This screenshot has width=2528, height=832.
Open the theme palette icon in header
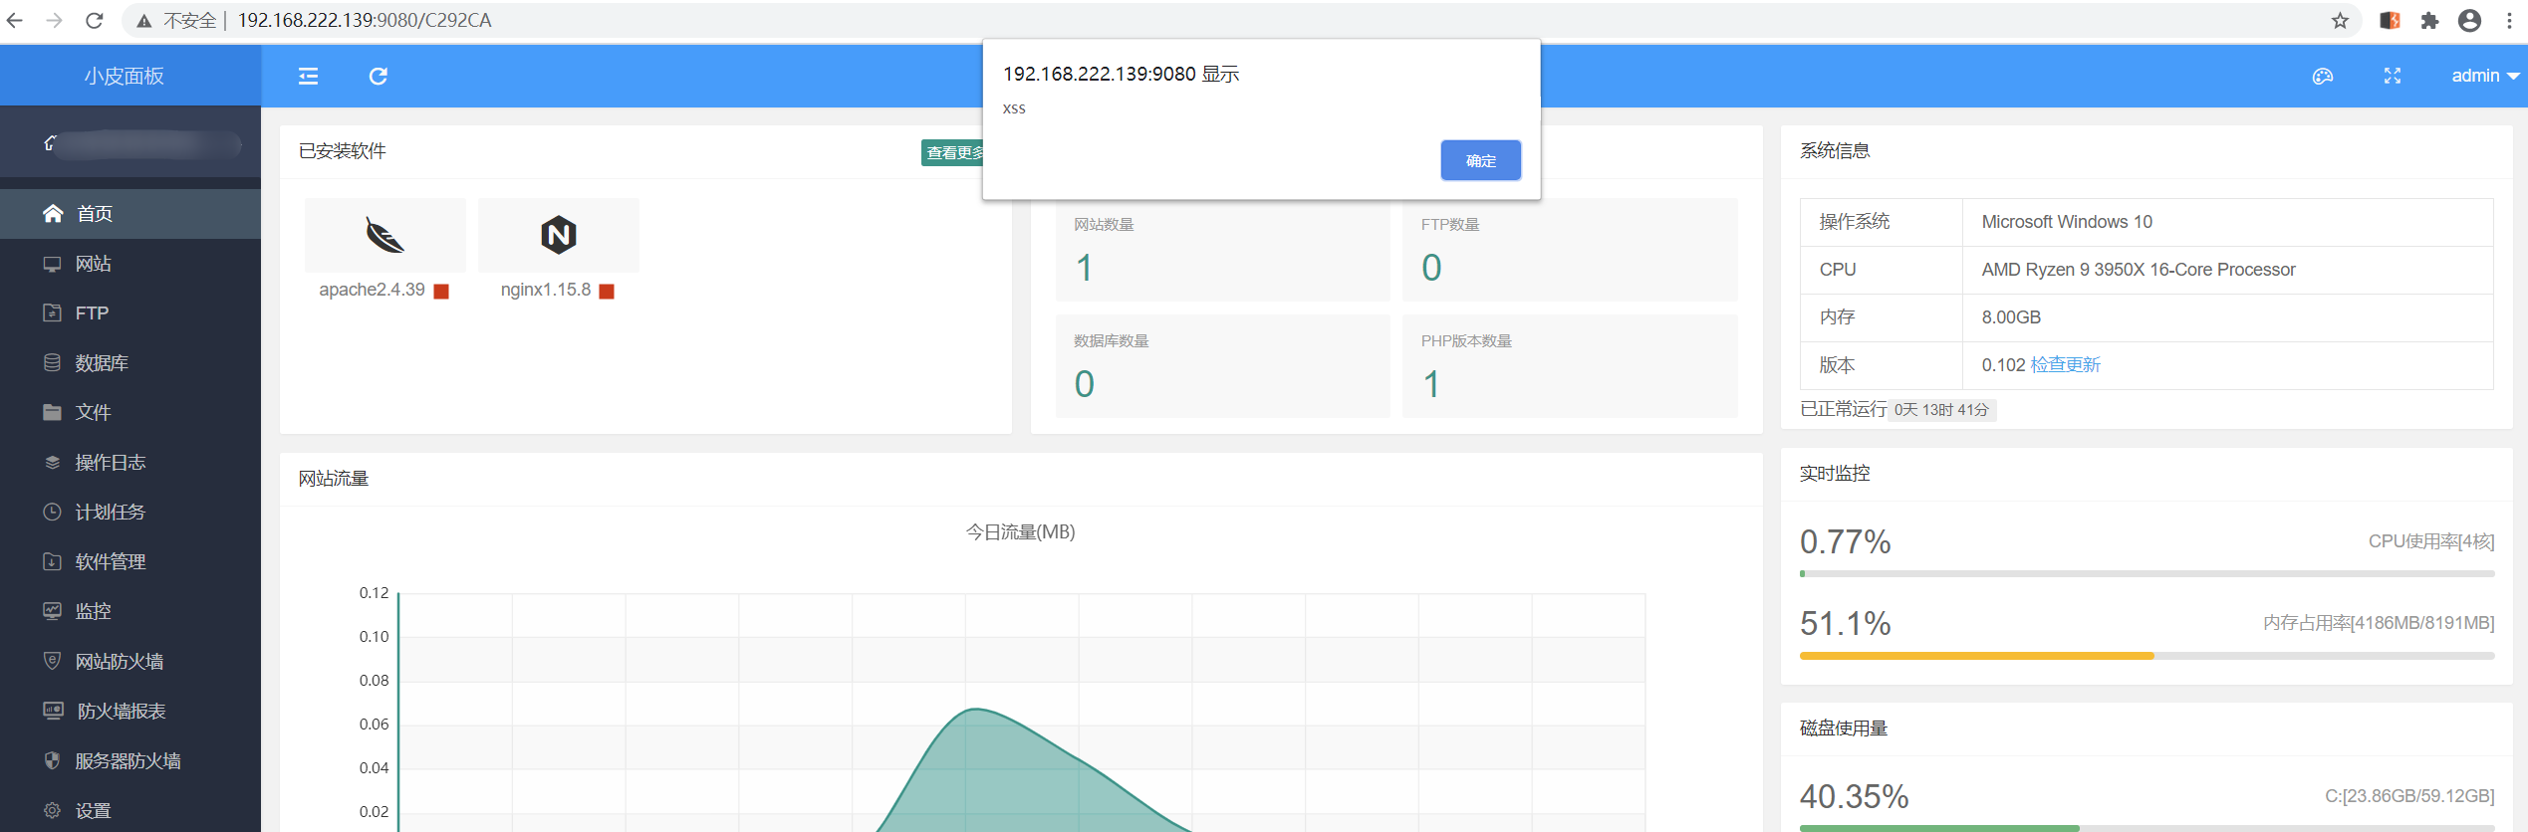click(2323, 77)
